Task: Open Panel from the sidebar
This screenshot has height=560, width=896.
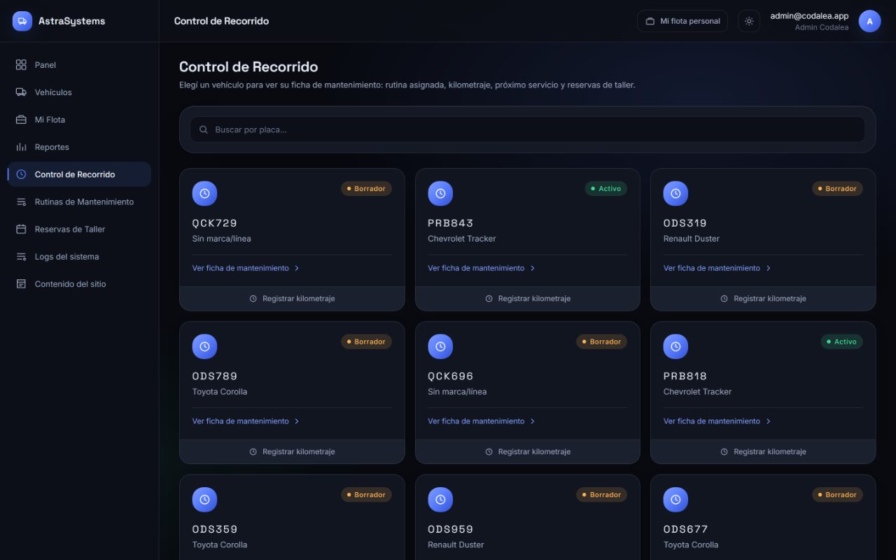Action: [79, 65]
